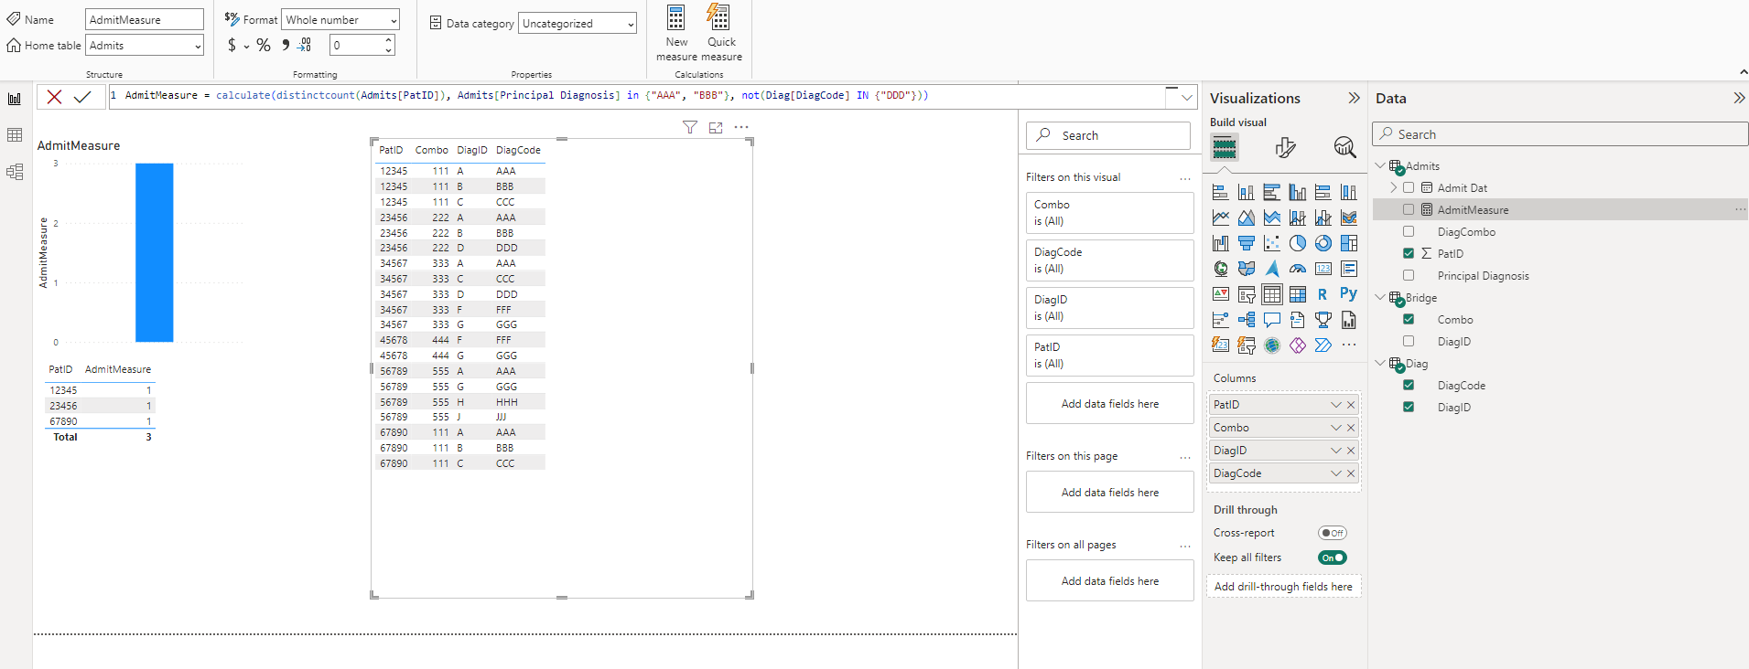Select the R script visual
Image resolution: width=1749 pixels, height=669 pixels.
coord(1323,294)
